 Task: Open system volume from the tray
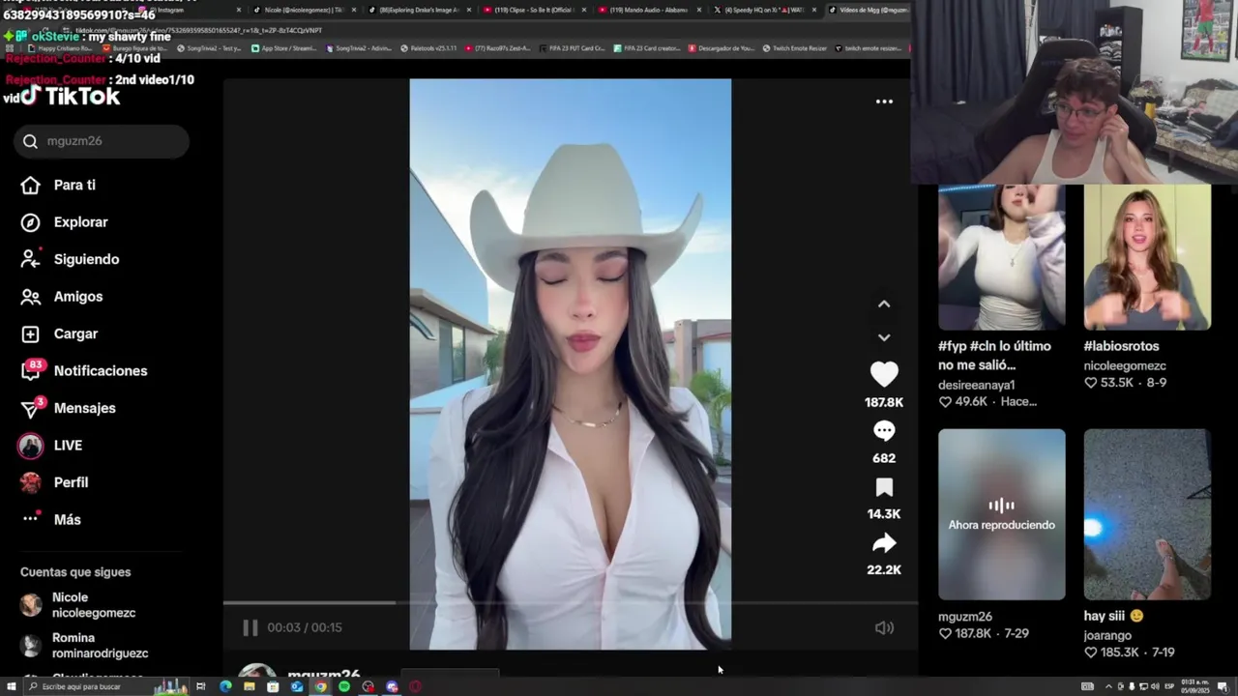coord(1155,686)
